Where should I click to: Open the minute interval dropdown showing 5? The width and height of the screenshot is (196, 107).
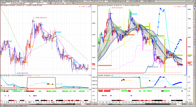click(x=28, y=3)
